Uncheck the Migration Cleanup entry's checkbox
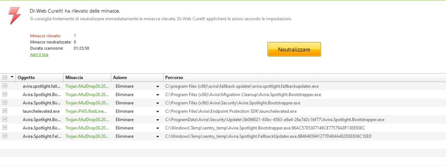This screenshot has width=446, height=166. click(x=5, y=94)
